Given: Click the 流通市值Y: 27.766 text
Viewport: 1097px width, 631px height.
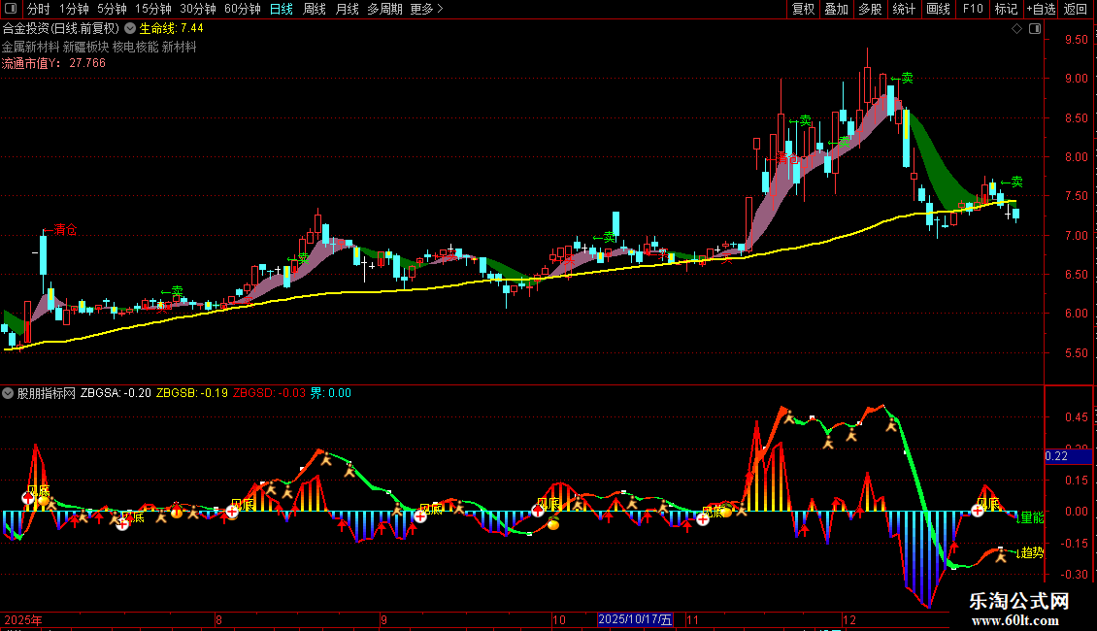Looking at the screenshot, I should (53, 63).
